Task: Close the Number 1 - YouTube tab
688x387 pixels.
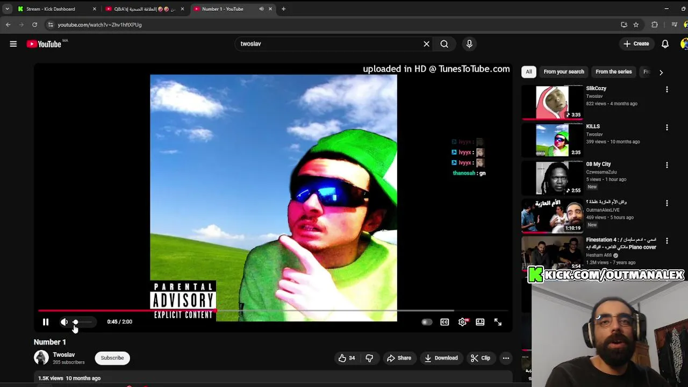Action: click(x=270, y=9)
